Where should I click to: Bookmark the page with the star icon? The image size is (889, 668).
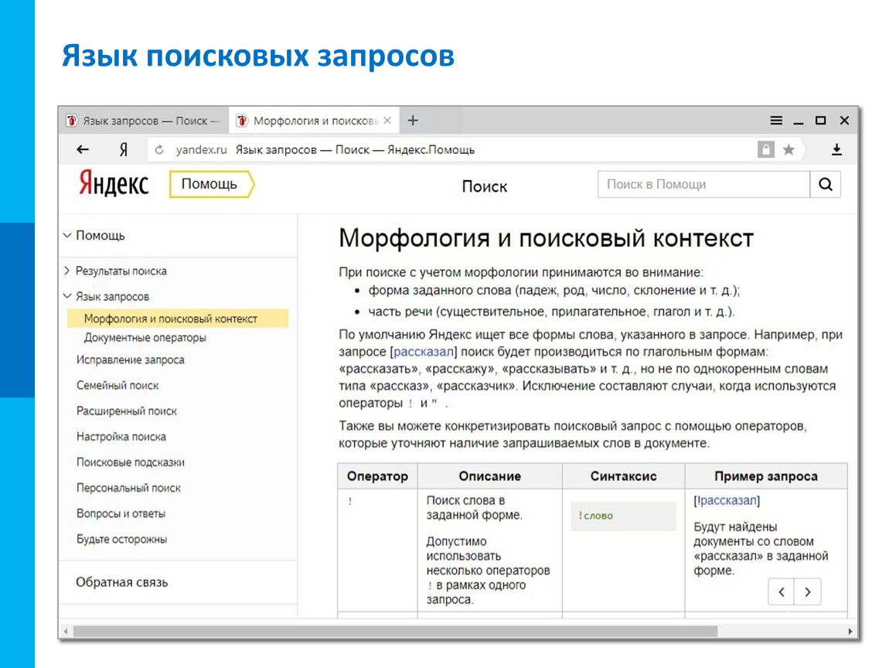pyautogui.click(x=789, y=150)
